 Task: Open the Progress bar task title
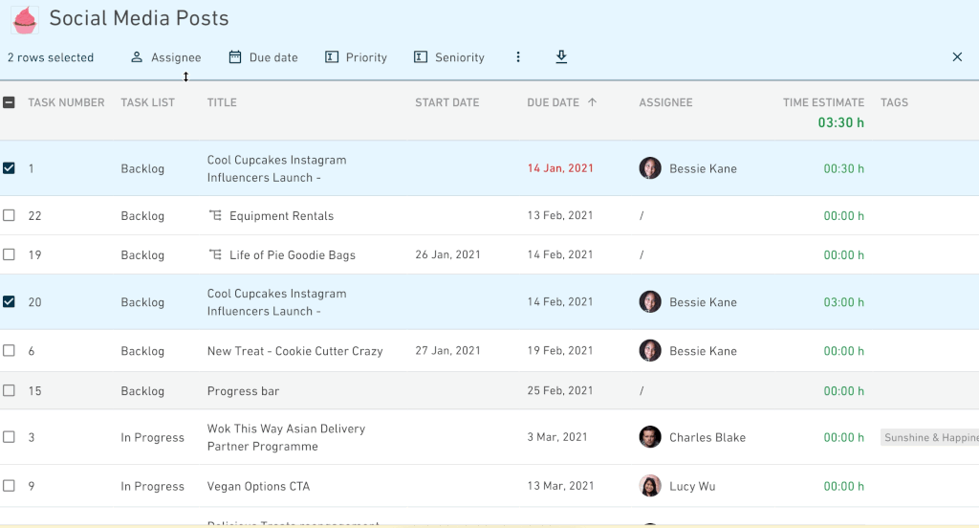click(243, 391)
